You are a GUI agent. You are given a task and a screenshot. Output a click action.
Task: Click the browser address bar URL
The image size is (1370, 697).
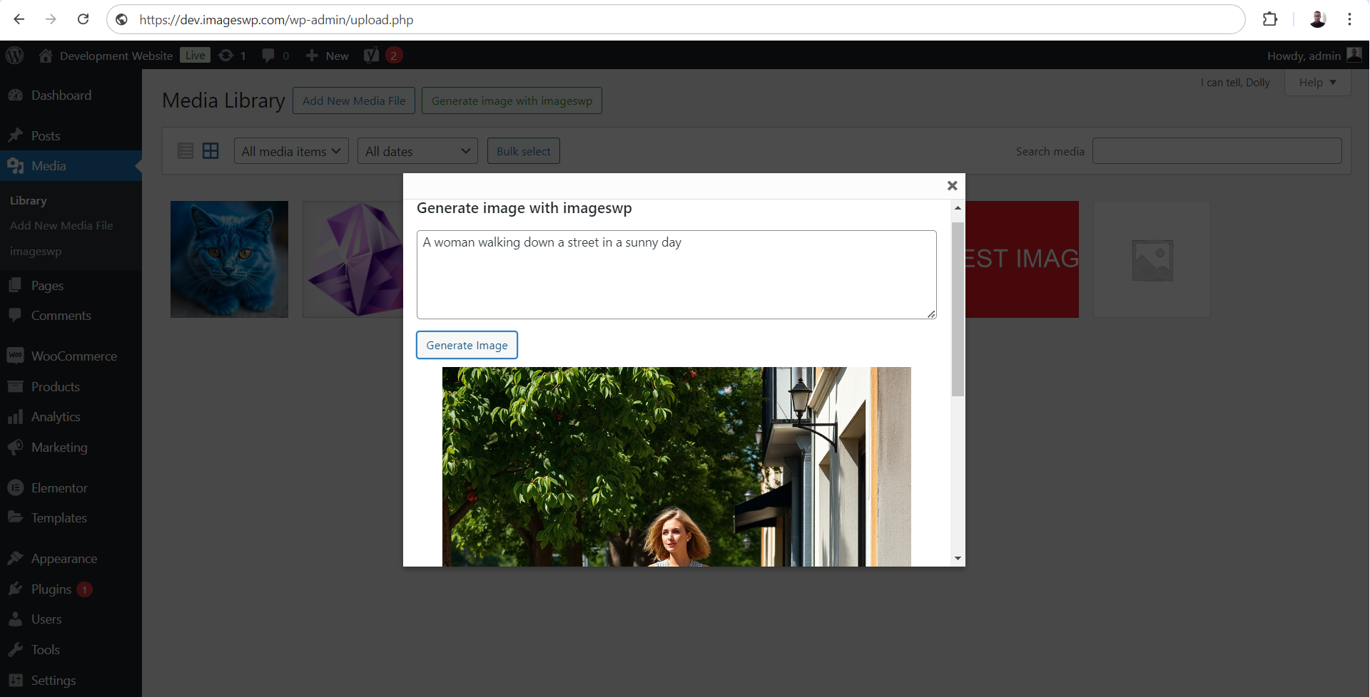pos(276,20)
